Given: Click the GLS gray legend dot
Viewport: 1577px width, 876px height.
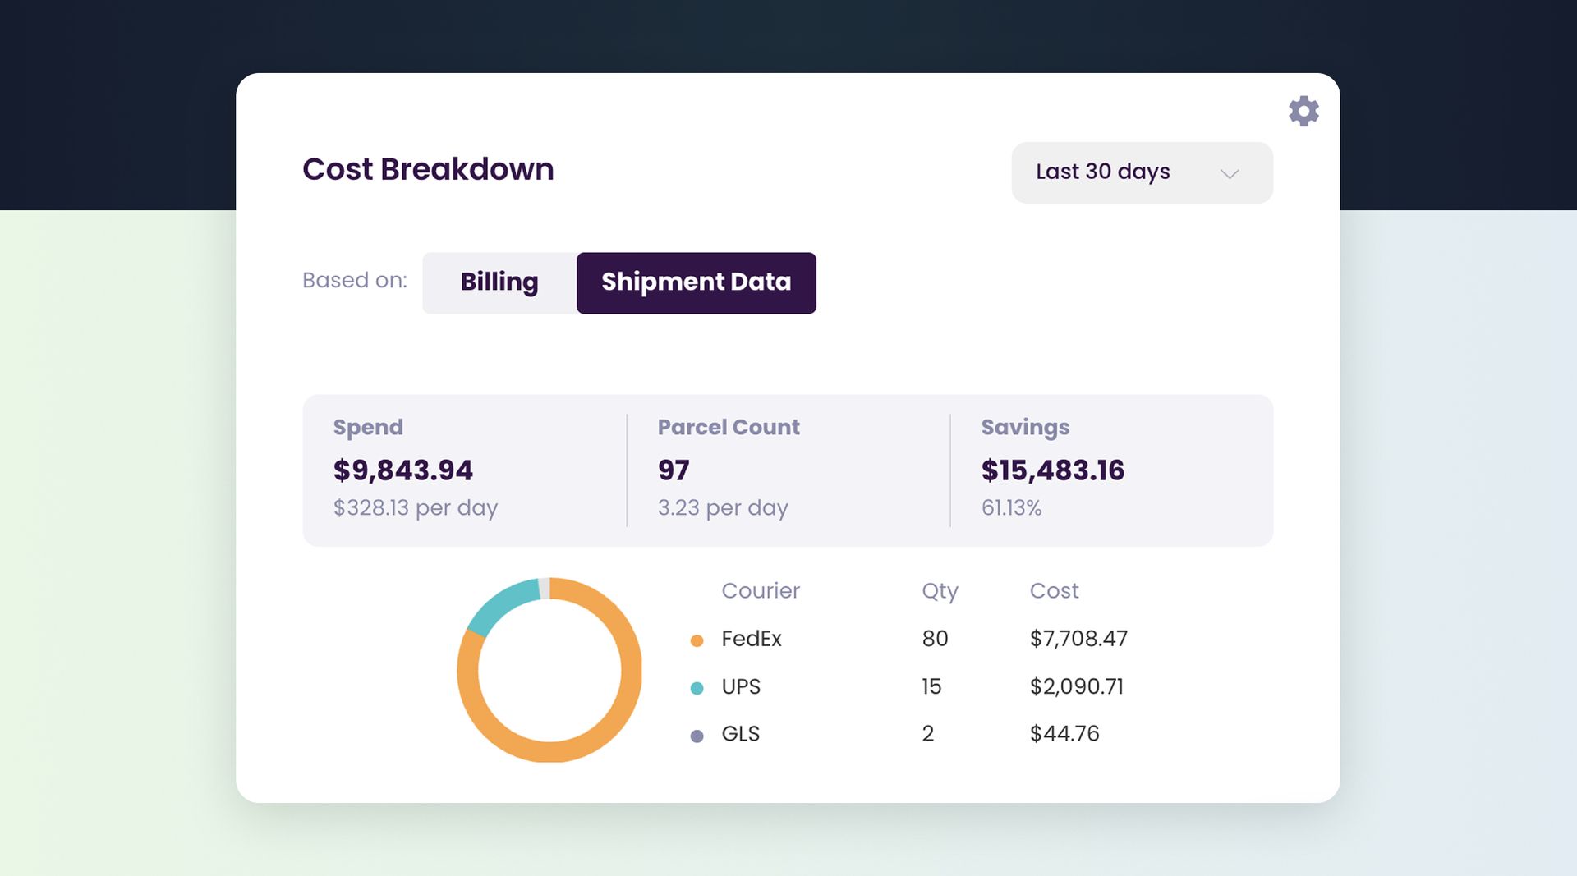Looking at the screenshot, I should (697, 735).
